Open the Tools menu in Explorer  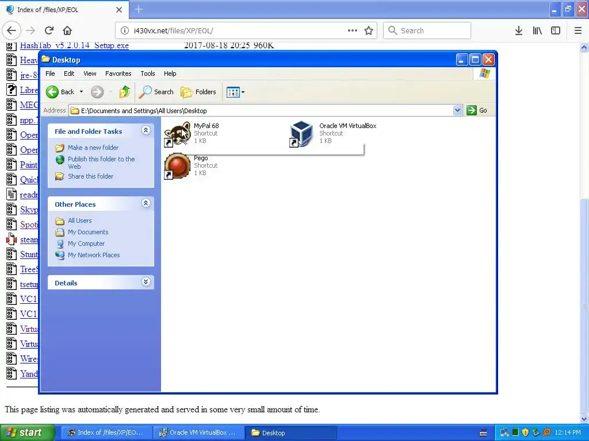(x=148, y=73)
